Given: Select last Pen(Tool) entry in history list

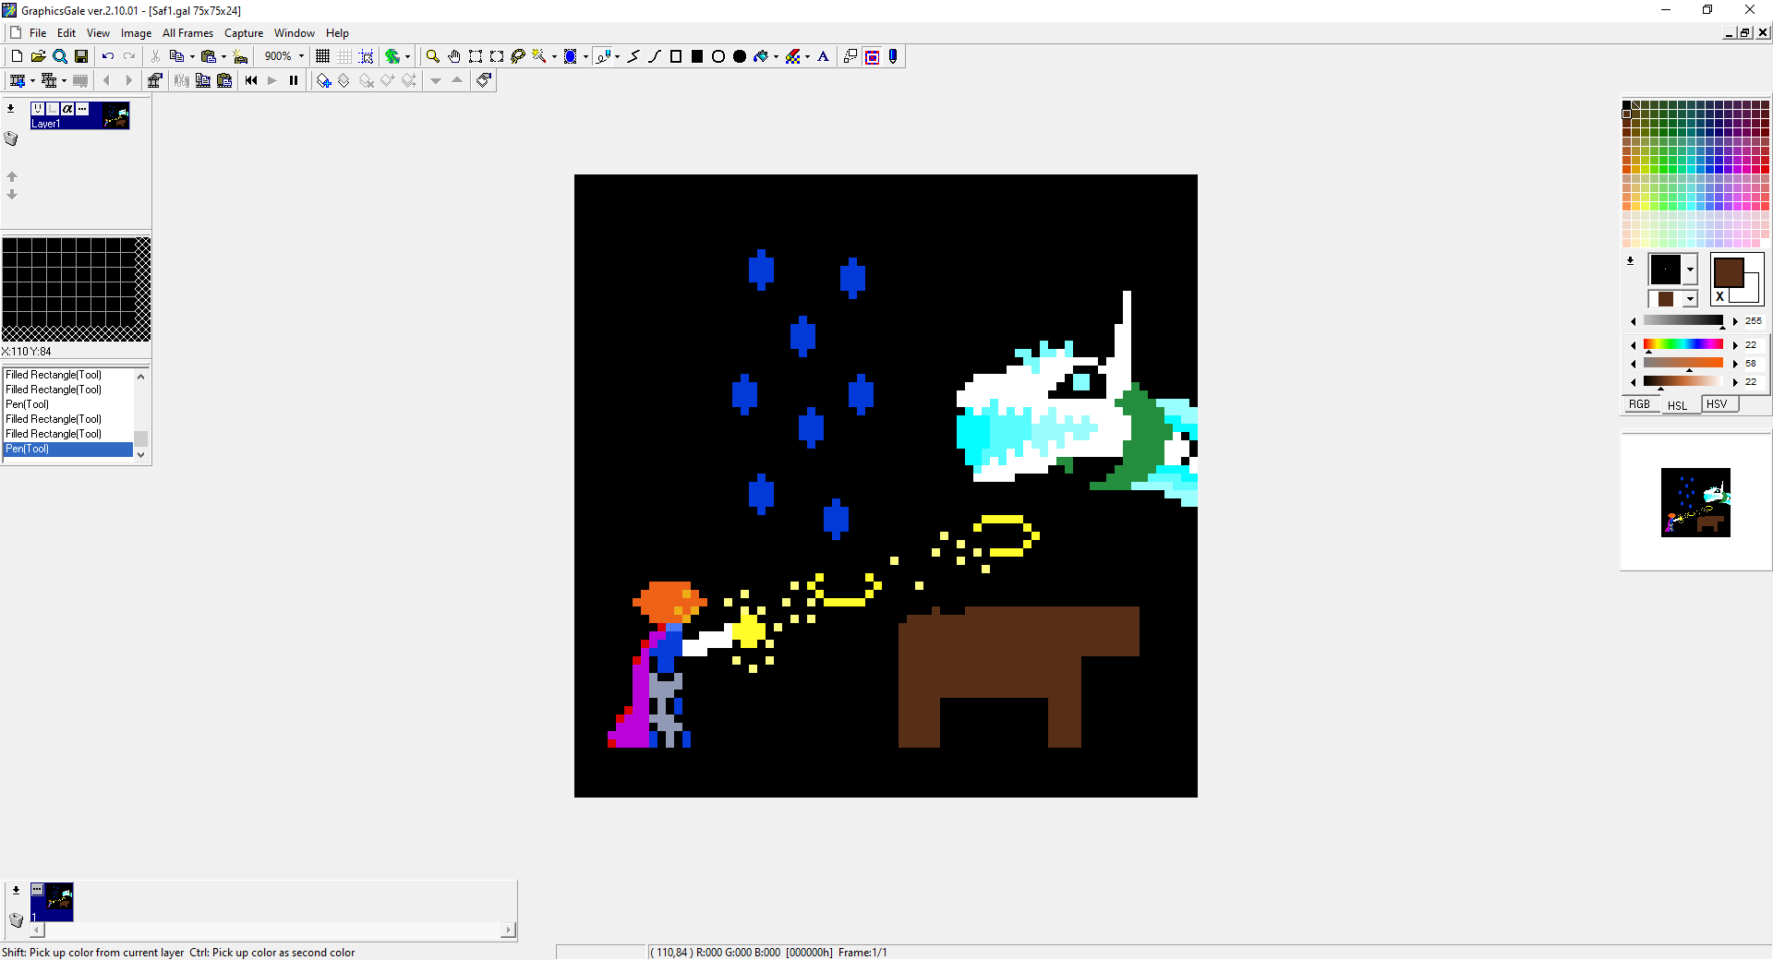Looking at the screenshot, I should pos(68,449).
